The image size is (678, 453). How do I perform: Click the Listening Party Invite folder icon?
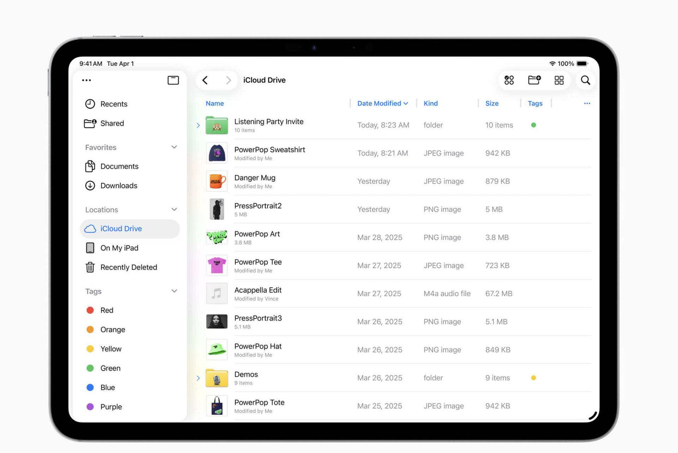pos(216,125)
